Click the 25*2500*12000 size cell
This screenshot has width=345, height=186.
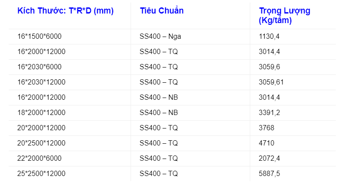pyautogui.click(x=41, y=173)
